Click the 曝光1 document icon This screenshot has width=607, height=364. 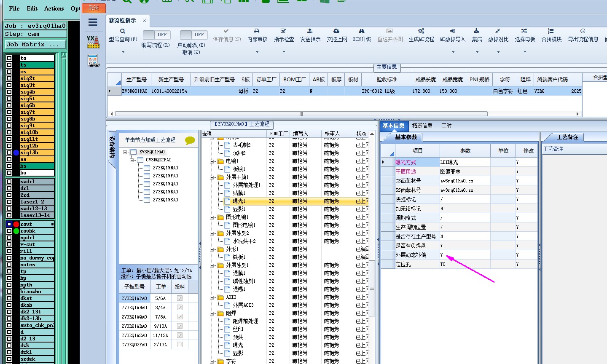click(x=228, y=201)
